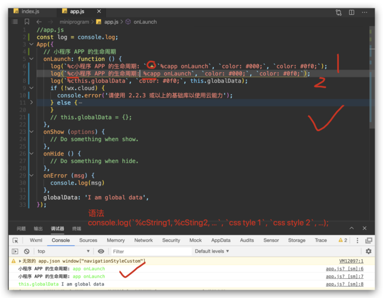This screenshot has height=298, width=383.
Task: Open the Default levels dropdown
Action: 212,252
